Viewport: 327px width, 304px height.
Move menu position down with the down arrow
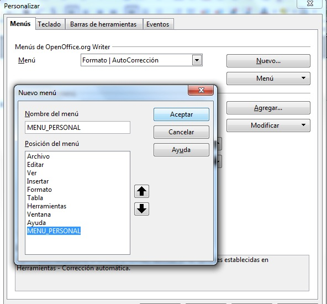click(x=141, y=209)
